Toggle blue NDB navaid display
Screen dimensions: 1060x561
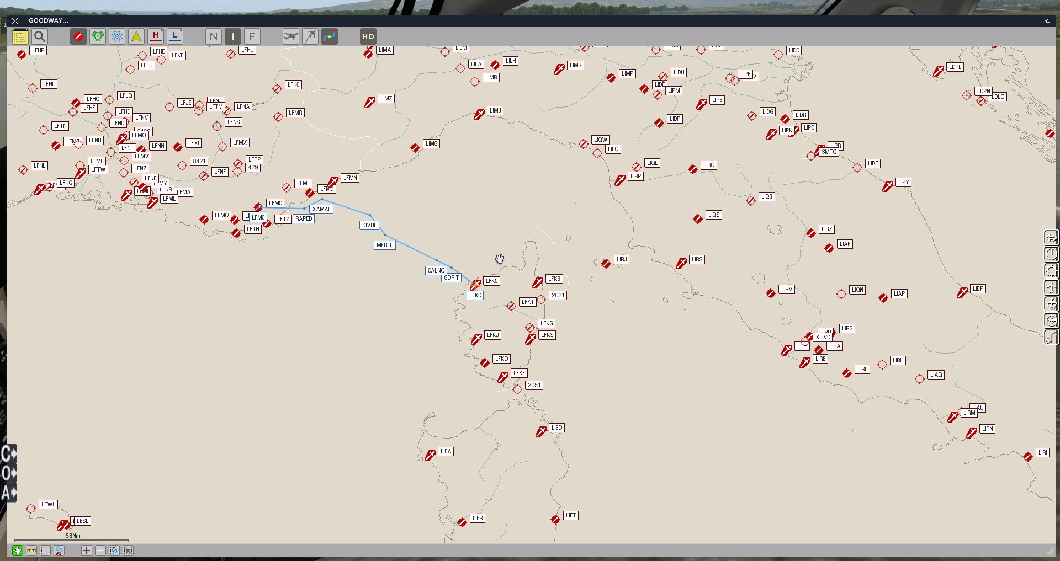[x=117, y=37]
